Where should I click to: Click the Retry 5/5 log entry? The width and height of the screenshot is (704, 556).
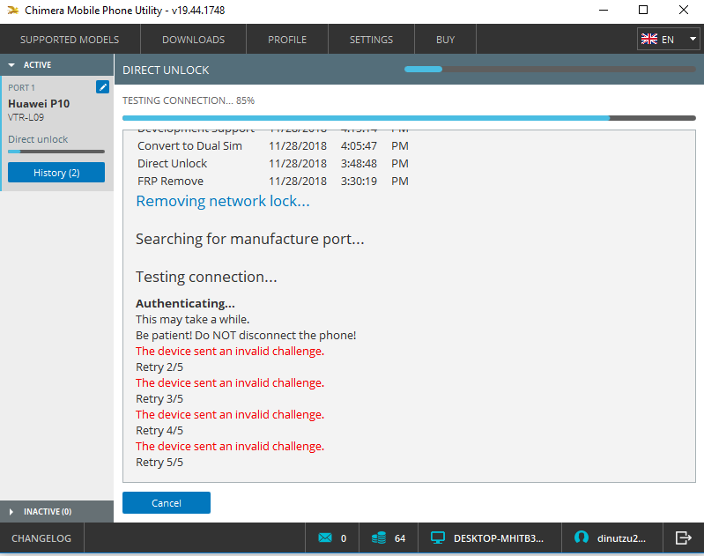[159, 462]
